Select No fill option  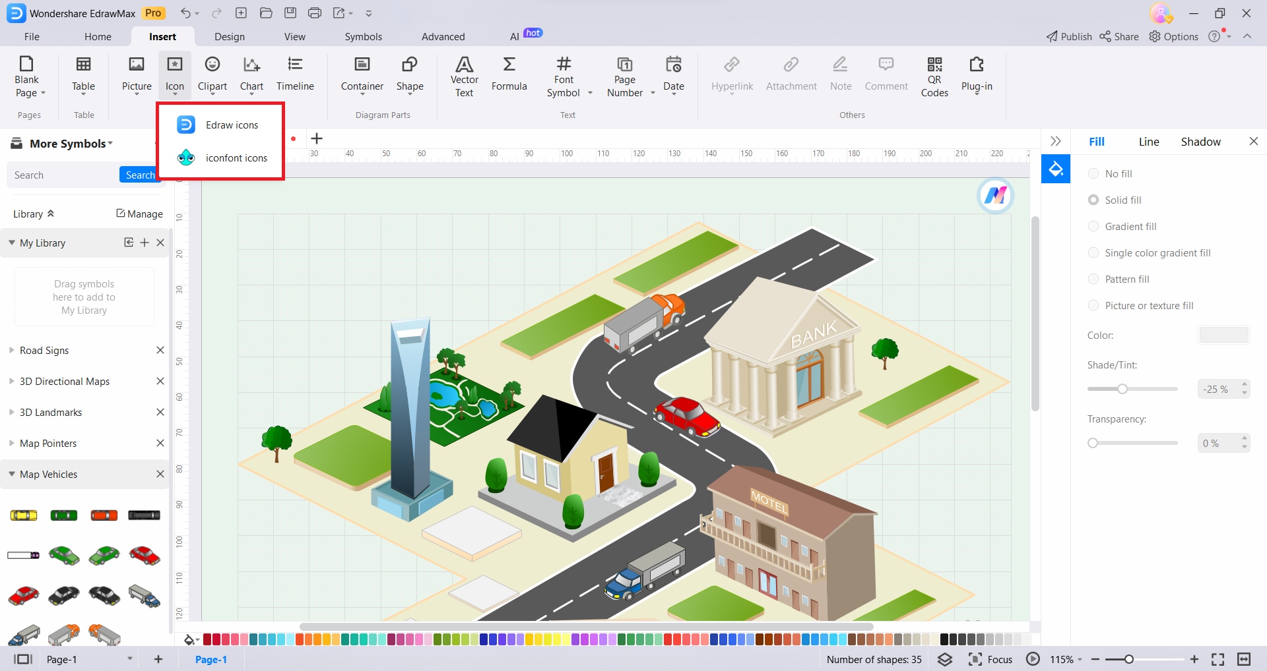pyautogui.click(x=1110, y=173)
